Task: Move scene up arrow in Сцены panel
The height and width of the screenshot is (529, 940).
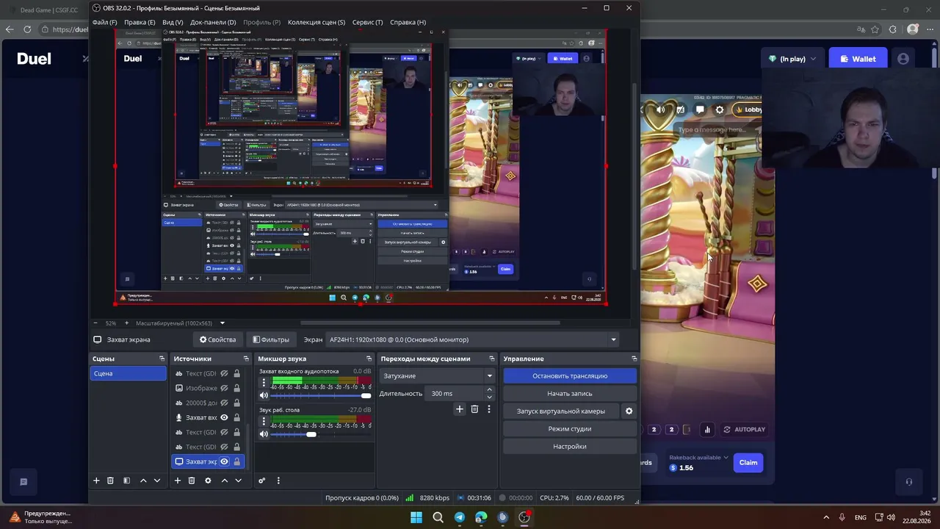Action: point(143,481)
